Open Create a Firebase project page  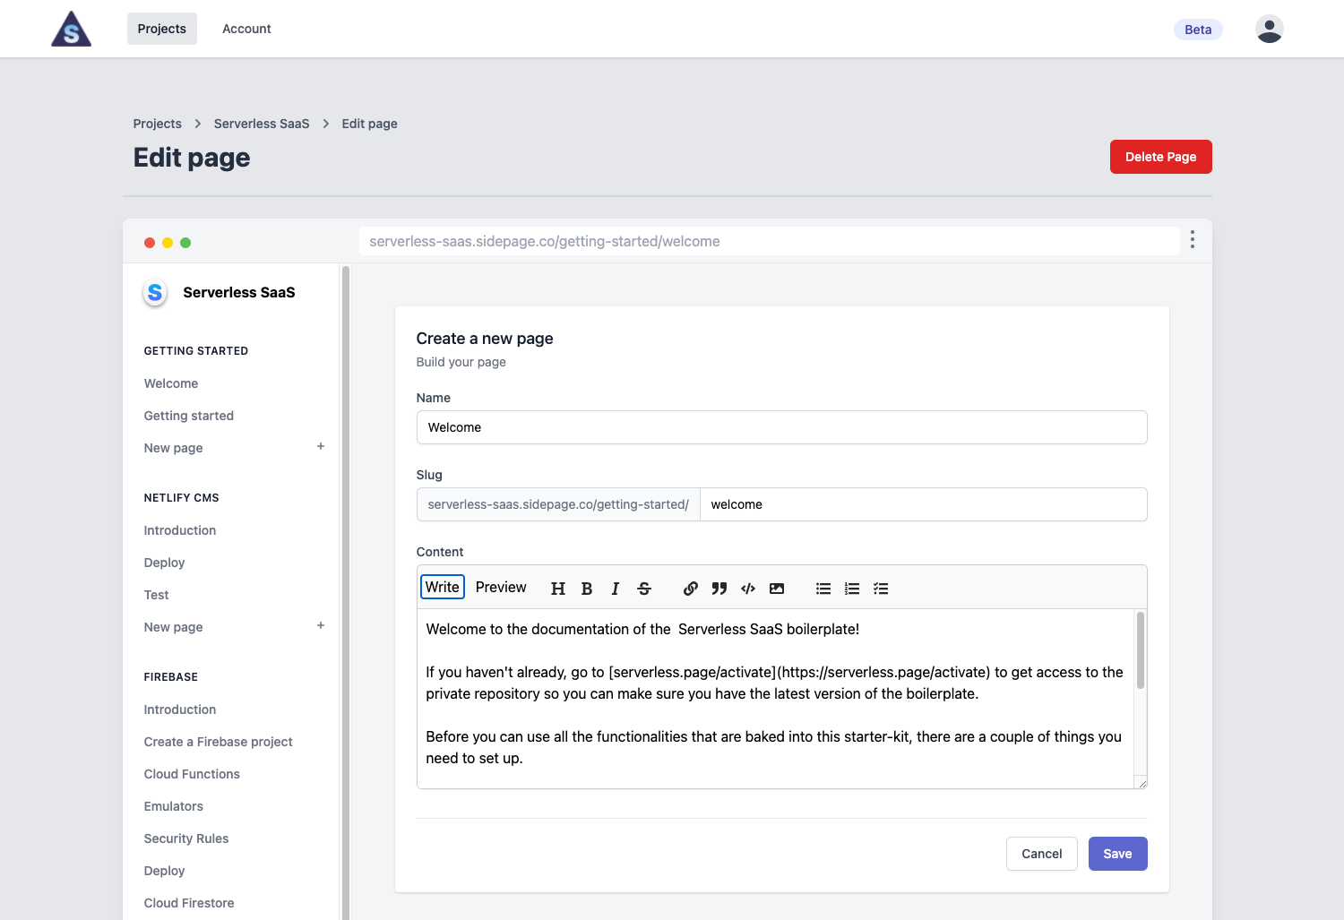(219, 742)
